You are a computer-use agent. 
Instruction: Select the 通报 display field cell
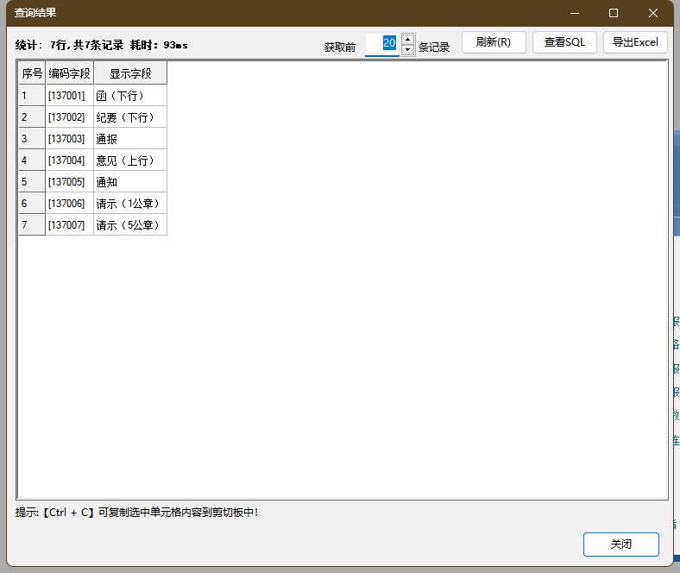pyautogui.click(x=130, y=139)
